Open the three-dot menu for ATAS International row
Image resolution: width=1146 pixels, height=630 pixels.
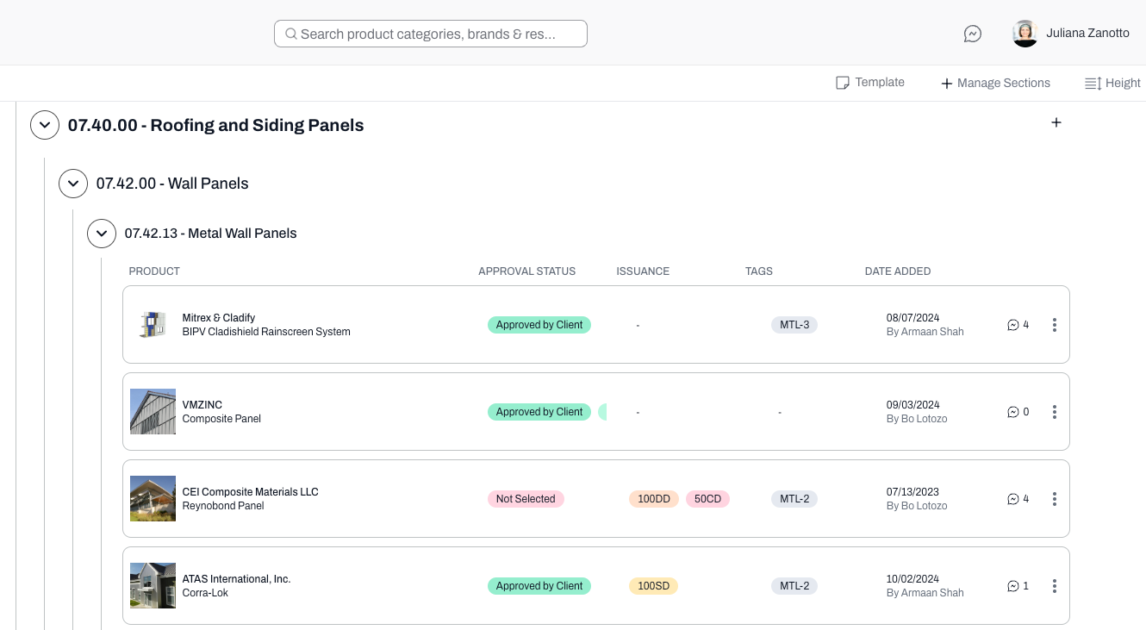[x=1054, y=586]
